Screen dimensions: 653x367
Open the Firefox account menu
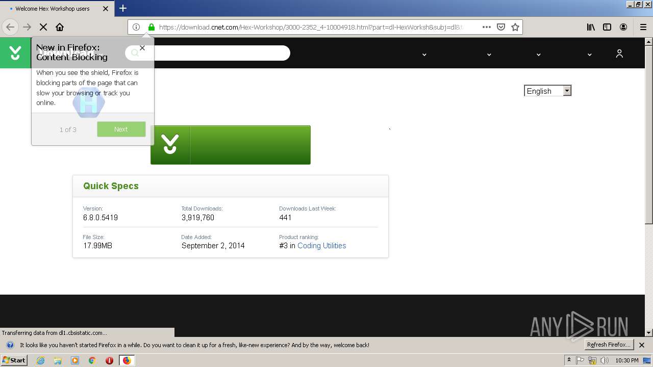[623, 27]
